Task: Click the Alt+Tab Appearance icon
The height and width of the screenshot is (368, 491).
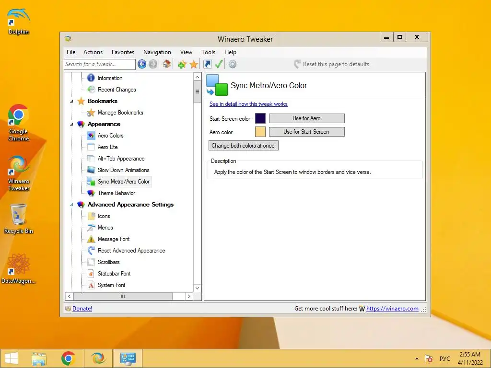Action: click(x=91, y=158)
